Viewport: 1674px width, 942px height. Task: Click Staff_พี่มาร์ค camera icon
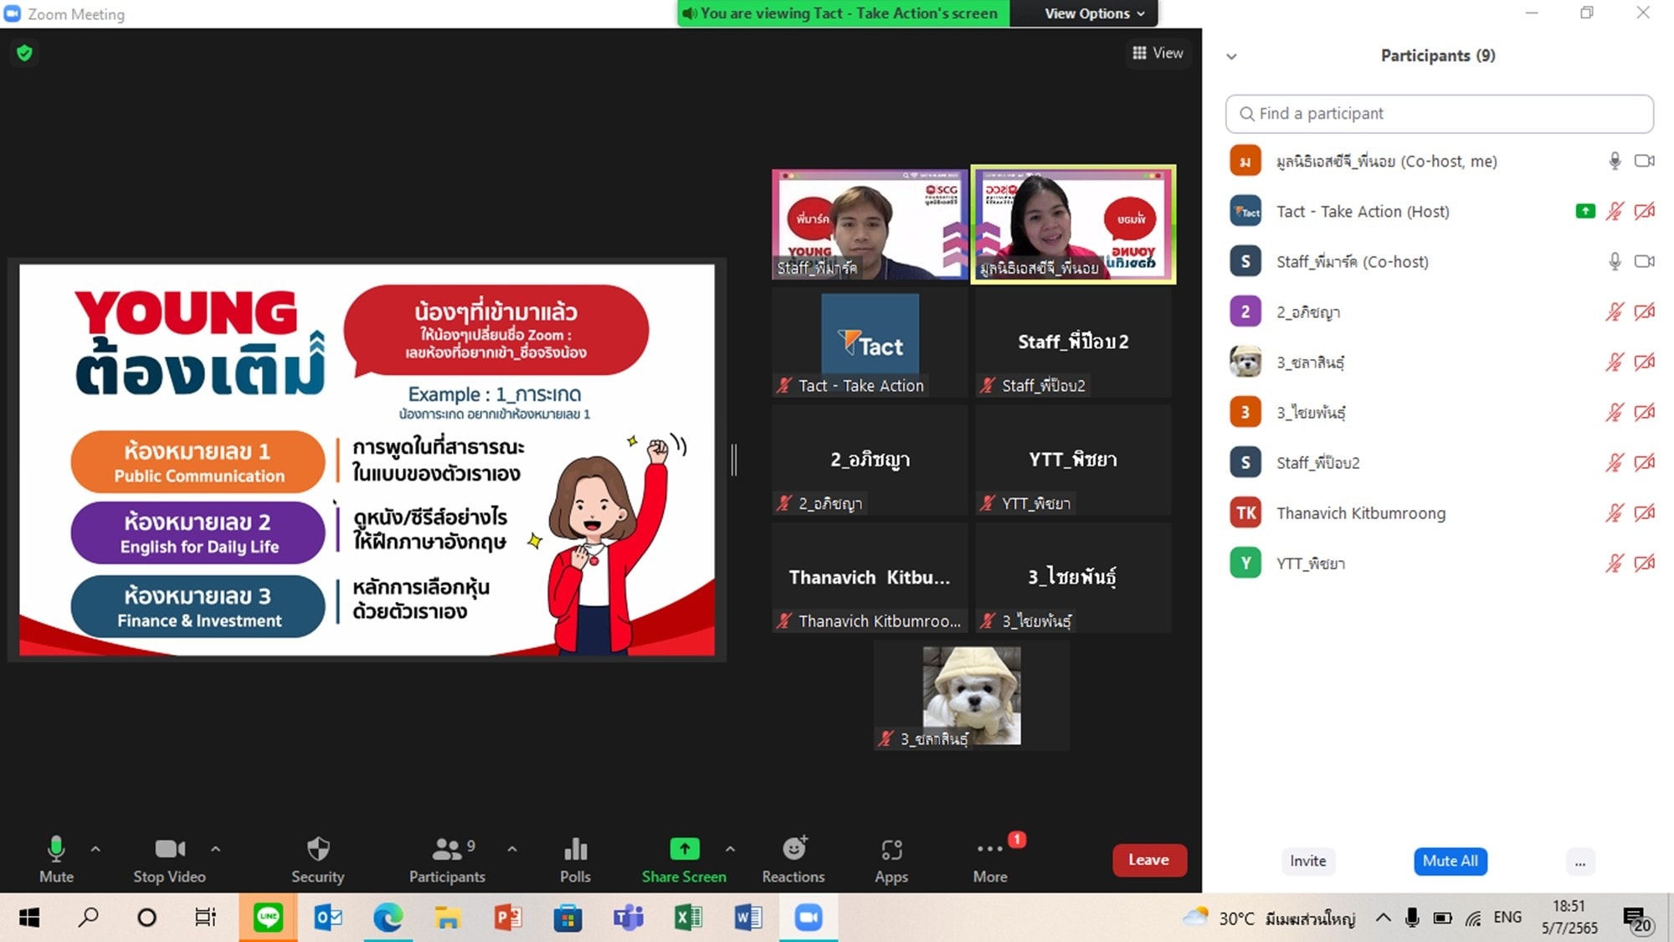point(1645,261)
